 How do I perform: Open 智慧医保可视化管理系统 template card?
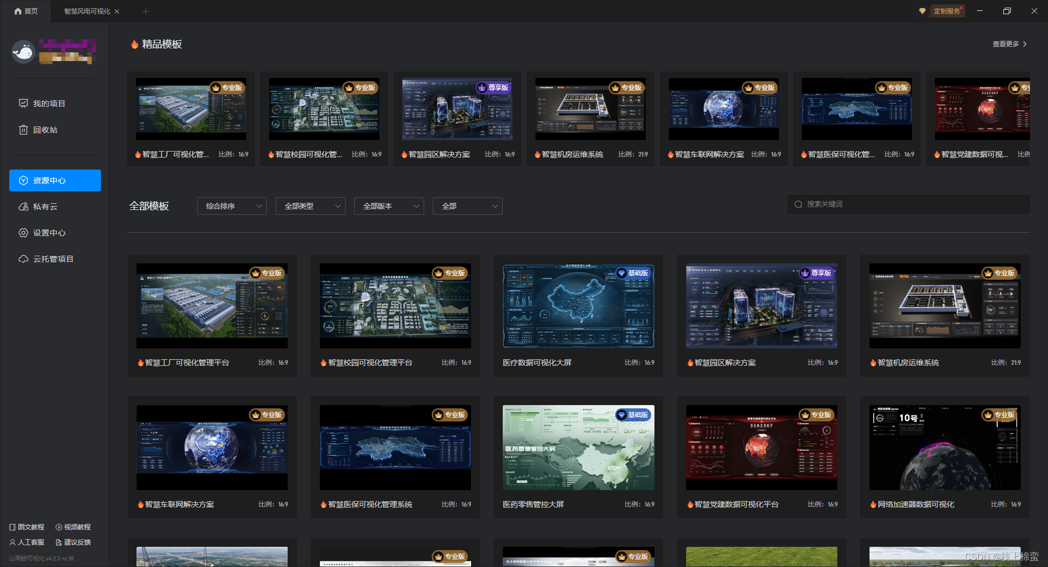(395, 457)
